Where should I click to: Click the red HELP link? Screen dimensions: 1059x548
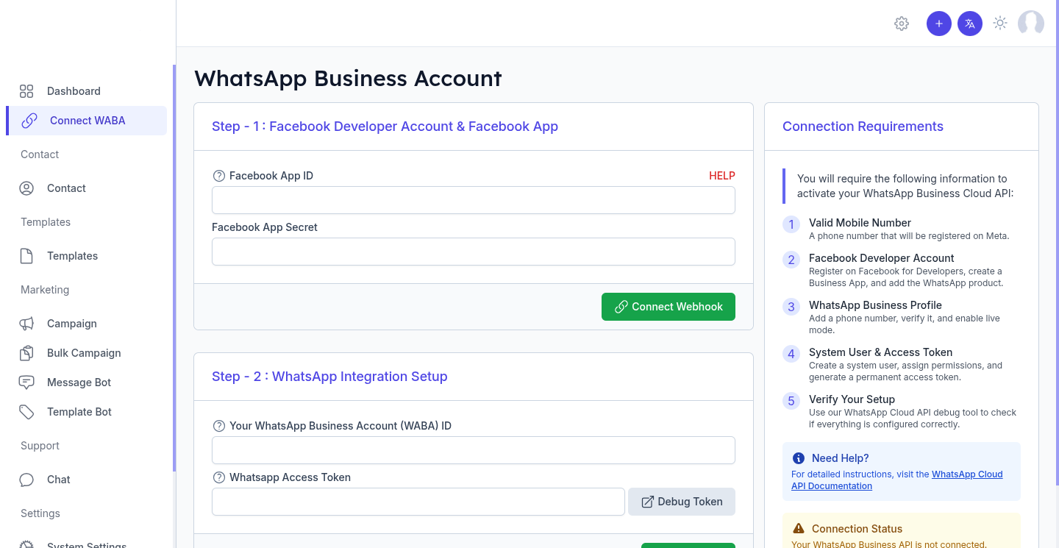coord(722,176)
